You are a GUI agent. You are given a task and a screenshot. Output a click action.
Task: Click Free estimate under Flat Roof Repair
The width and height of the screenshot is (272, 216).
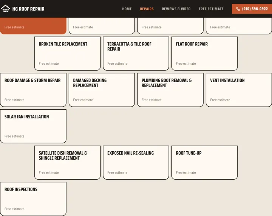click(x=186, y=64)
